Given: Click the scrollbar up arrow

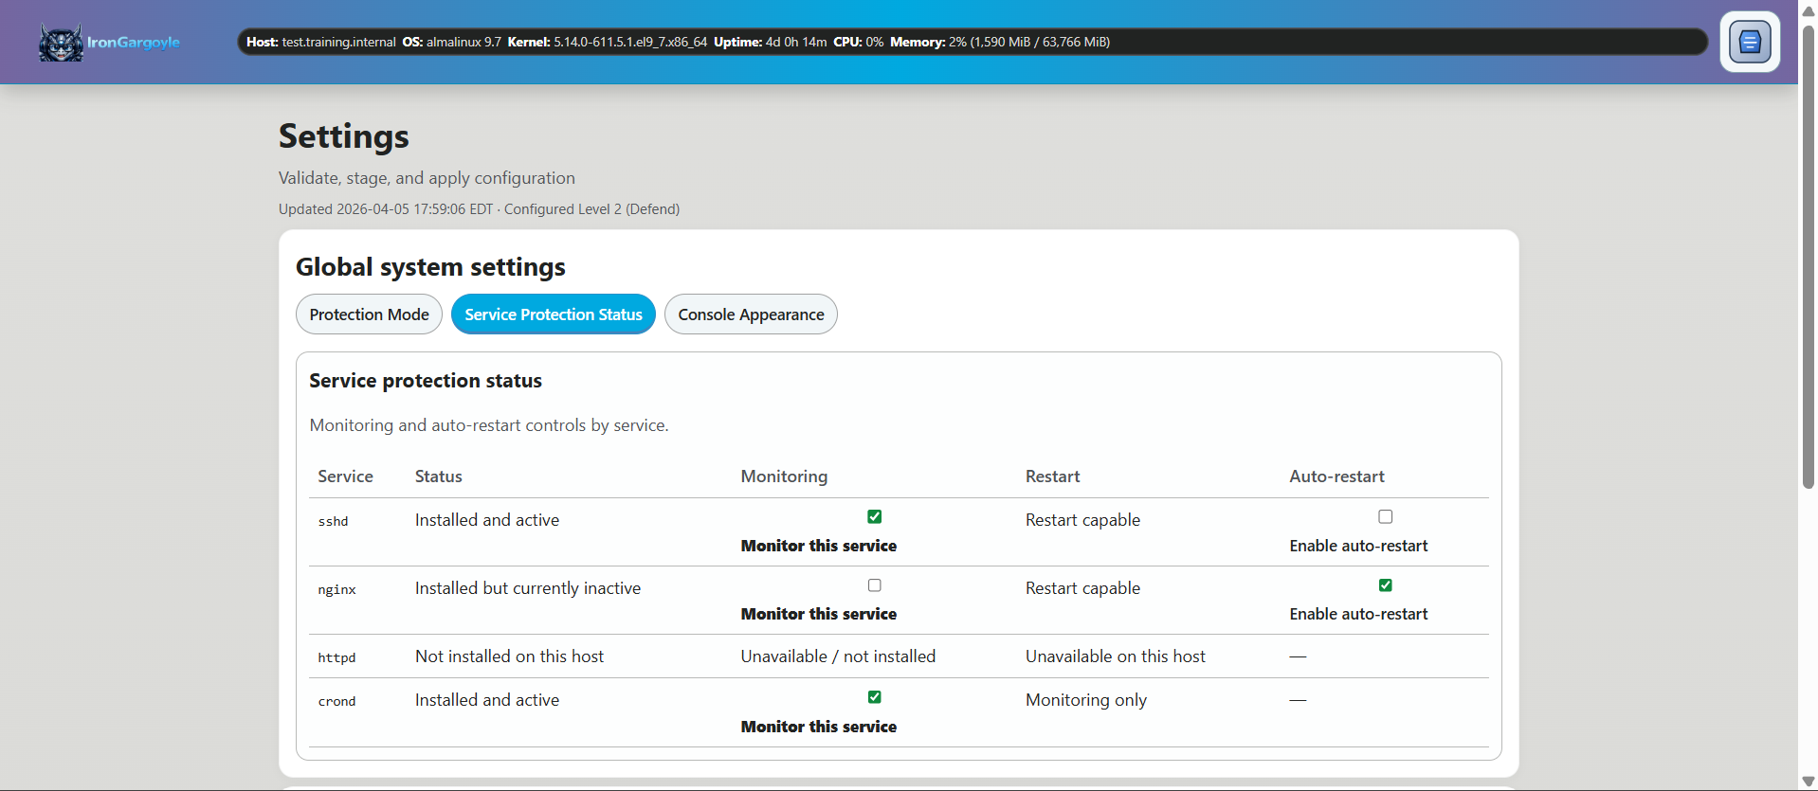Looking at the screenshot, I should (x=1808, y=11).
